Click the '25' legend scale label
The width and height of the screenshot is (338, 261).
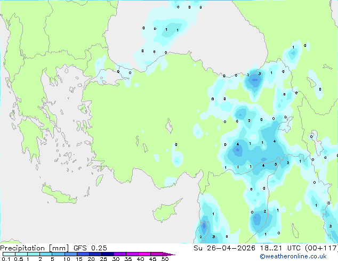[x=103, y=259]
